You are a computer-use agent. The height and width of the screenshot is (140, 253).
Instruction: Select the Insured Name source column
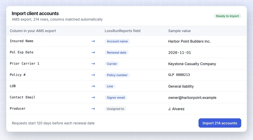pos(21,41)
